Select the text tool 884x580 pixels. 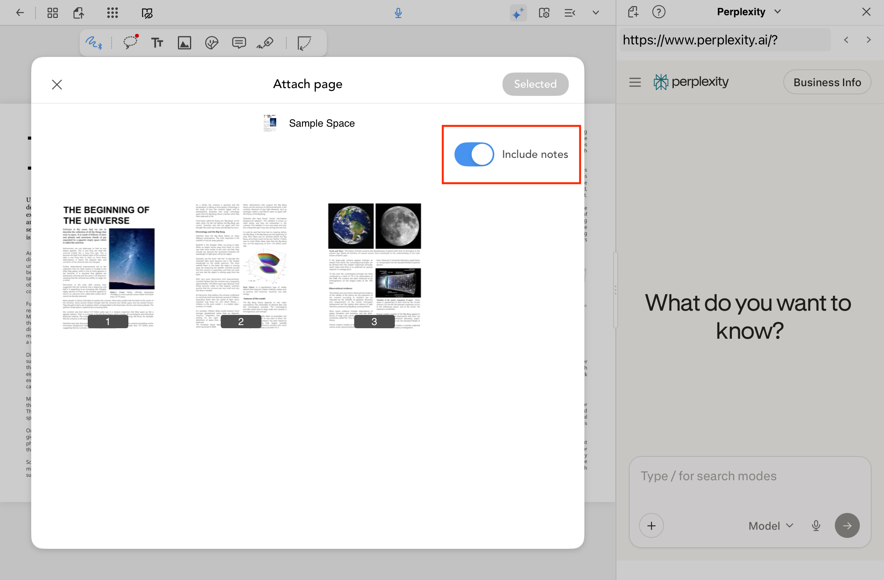(x=157, y=42)
